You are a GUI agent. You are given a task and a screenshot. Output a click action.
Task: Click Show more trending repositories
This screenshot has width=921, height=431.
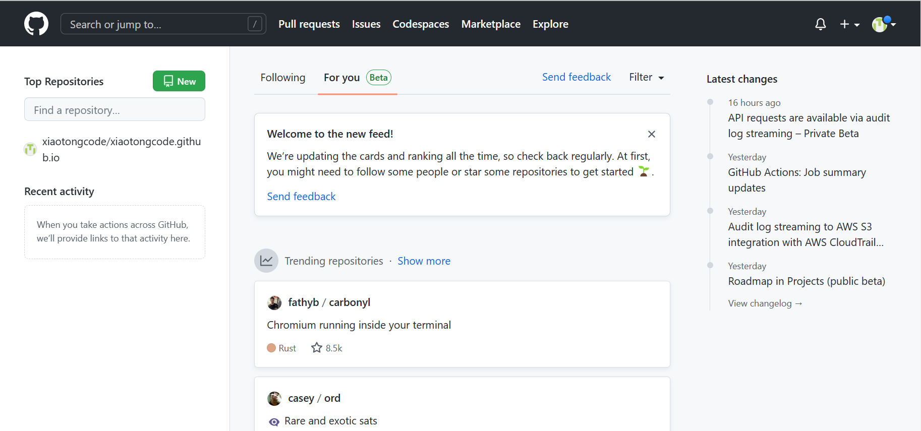pyautogui.click(x=424, y=261)
